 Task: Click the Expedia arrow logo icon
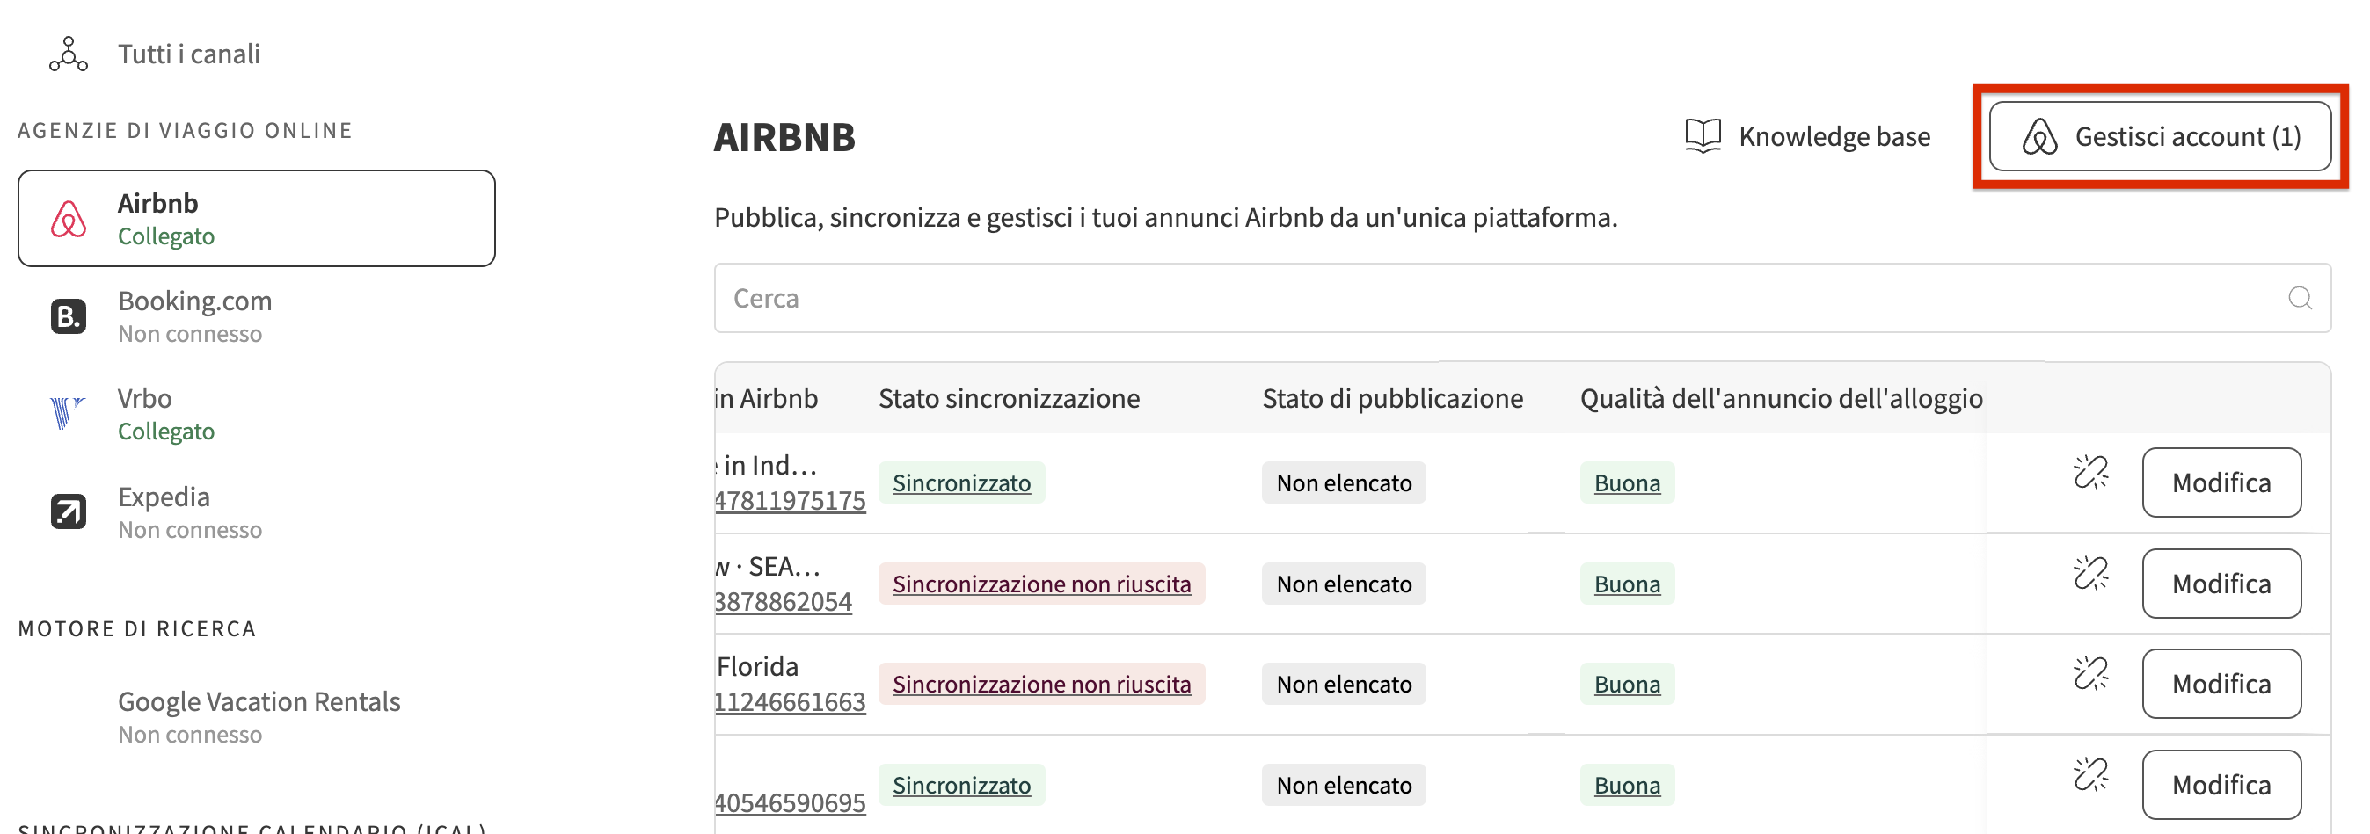68,512
